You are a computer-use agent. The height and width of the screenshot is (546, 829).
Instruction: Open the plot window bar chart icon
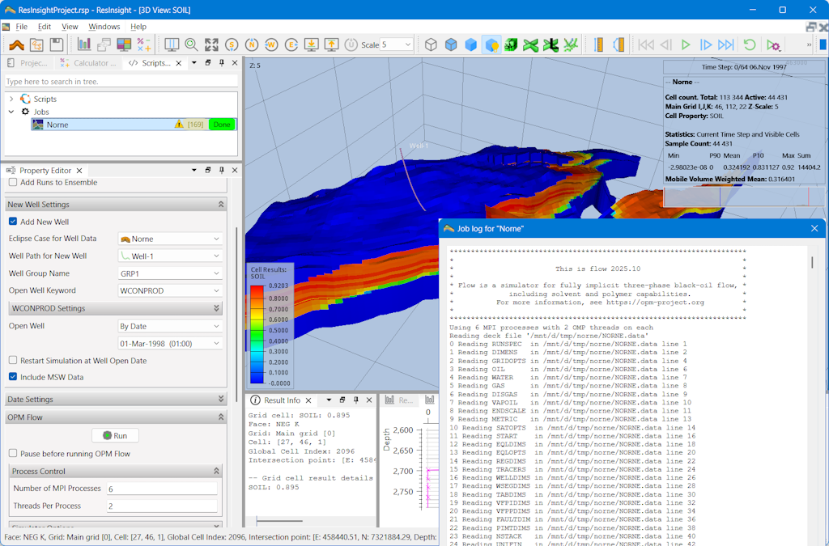pos(84,44)
